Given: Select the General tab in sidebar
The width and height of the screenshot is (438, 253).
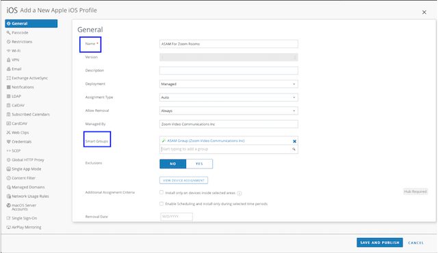Looking at the screenshot, I should [31, 24].
